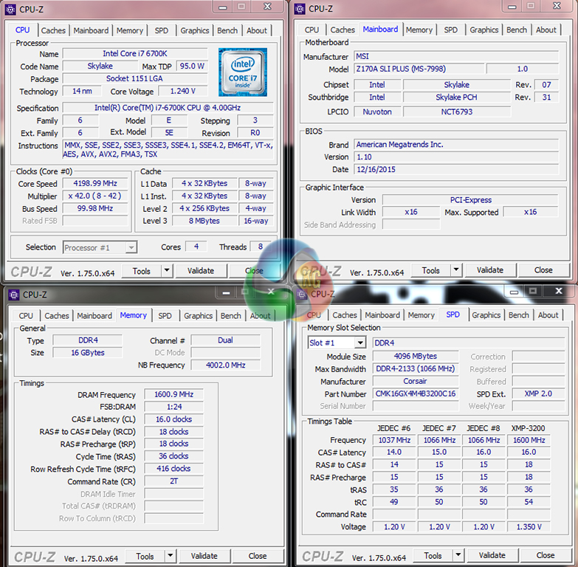
Task: Click the NB Frequency value 4002.0 MHz
Action: click(x=225, y=365)
